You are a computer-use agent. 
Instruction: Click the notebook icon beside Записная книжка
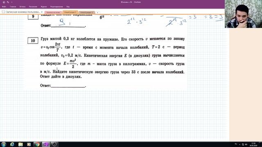[4, 12]
